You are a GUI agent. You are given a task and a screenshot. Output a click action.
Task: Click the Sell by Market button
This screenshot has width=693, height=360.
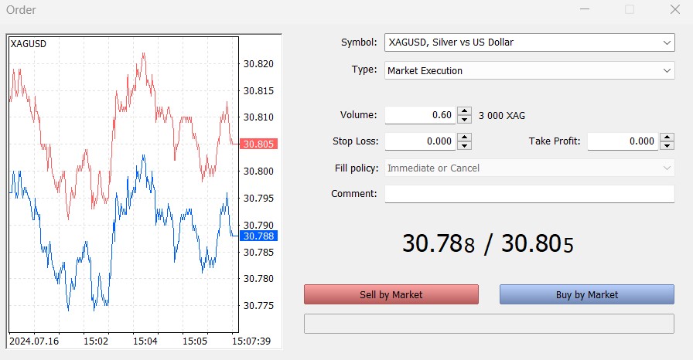391,294
